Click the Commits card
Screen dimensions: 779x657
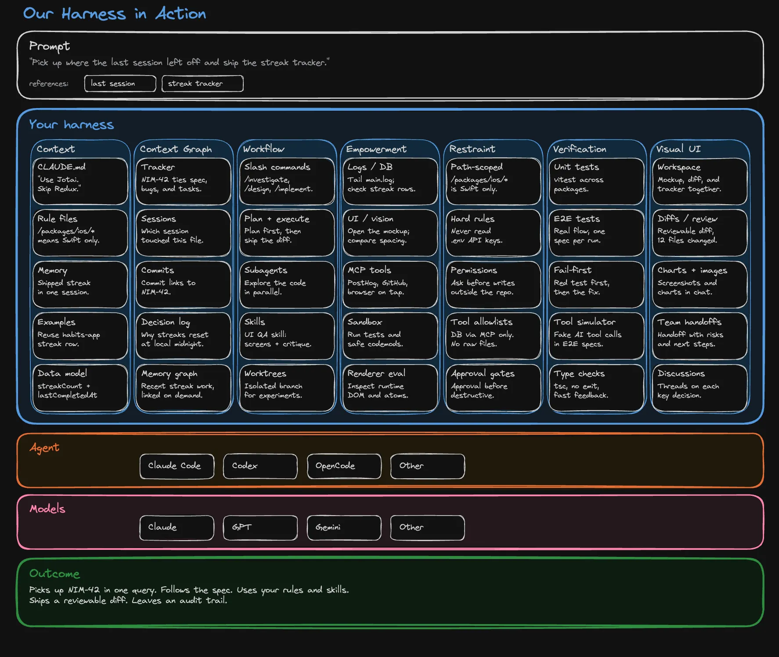click(x=183, y=285)
